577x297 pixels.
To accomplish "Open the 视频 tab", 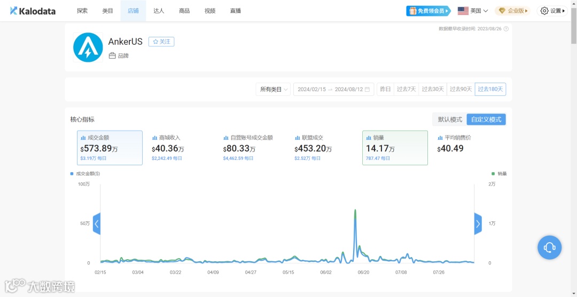I will pos(210,11).
